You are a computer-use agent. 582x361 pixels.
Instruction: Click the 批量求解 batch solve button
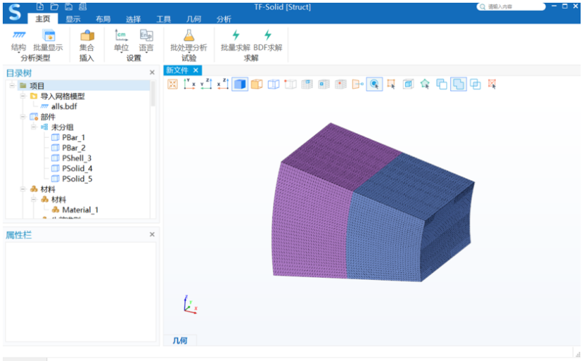(x=235, y=41)
